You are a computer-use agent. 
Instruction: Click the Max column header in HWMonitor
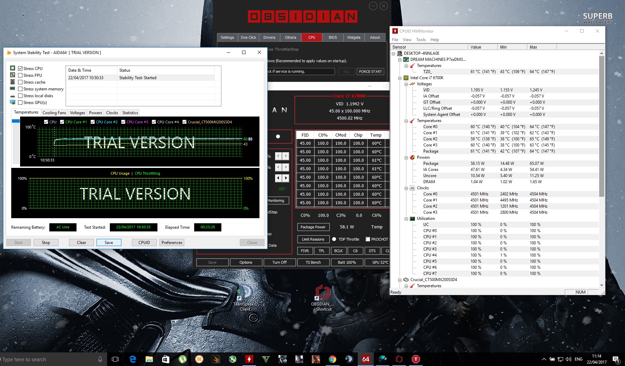coord(542,47)
